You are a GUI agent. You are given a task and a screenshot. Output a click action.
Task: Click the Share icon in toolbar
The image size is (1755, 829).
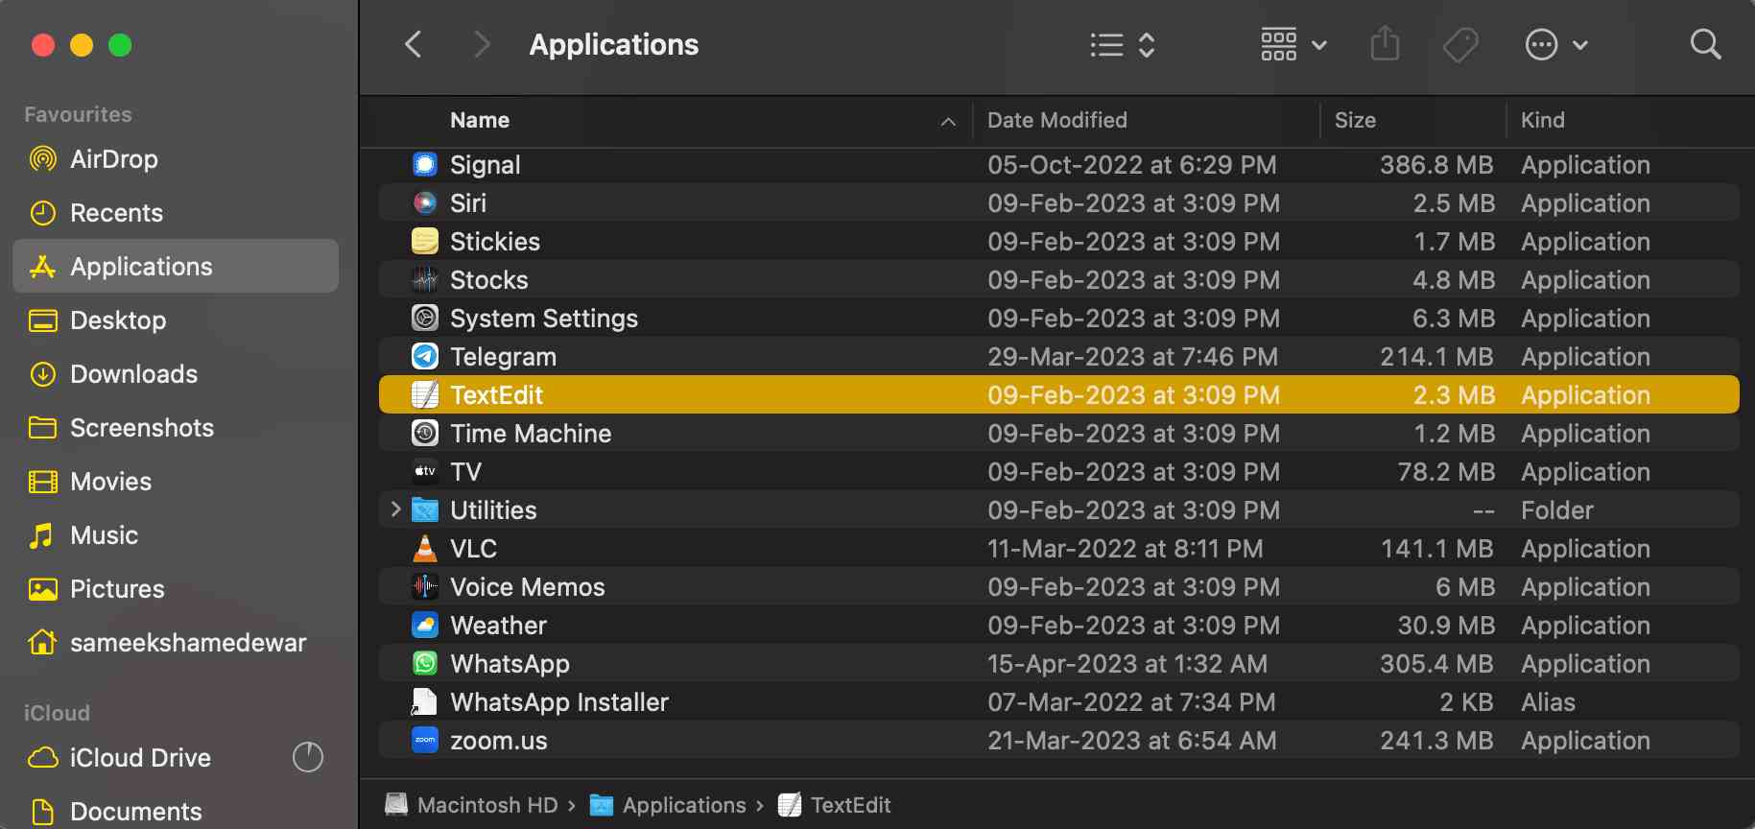click(x=1384, y=44)
